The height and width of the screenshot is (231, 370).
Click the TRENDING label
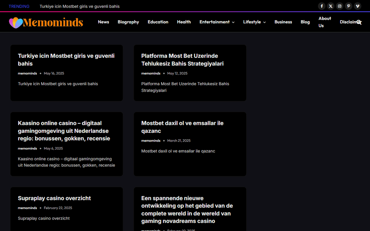[x=19, y=7]
